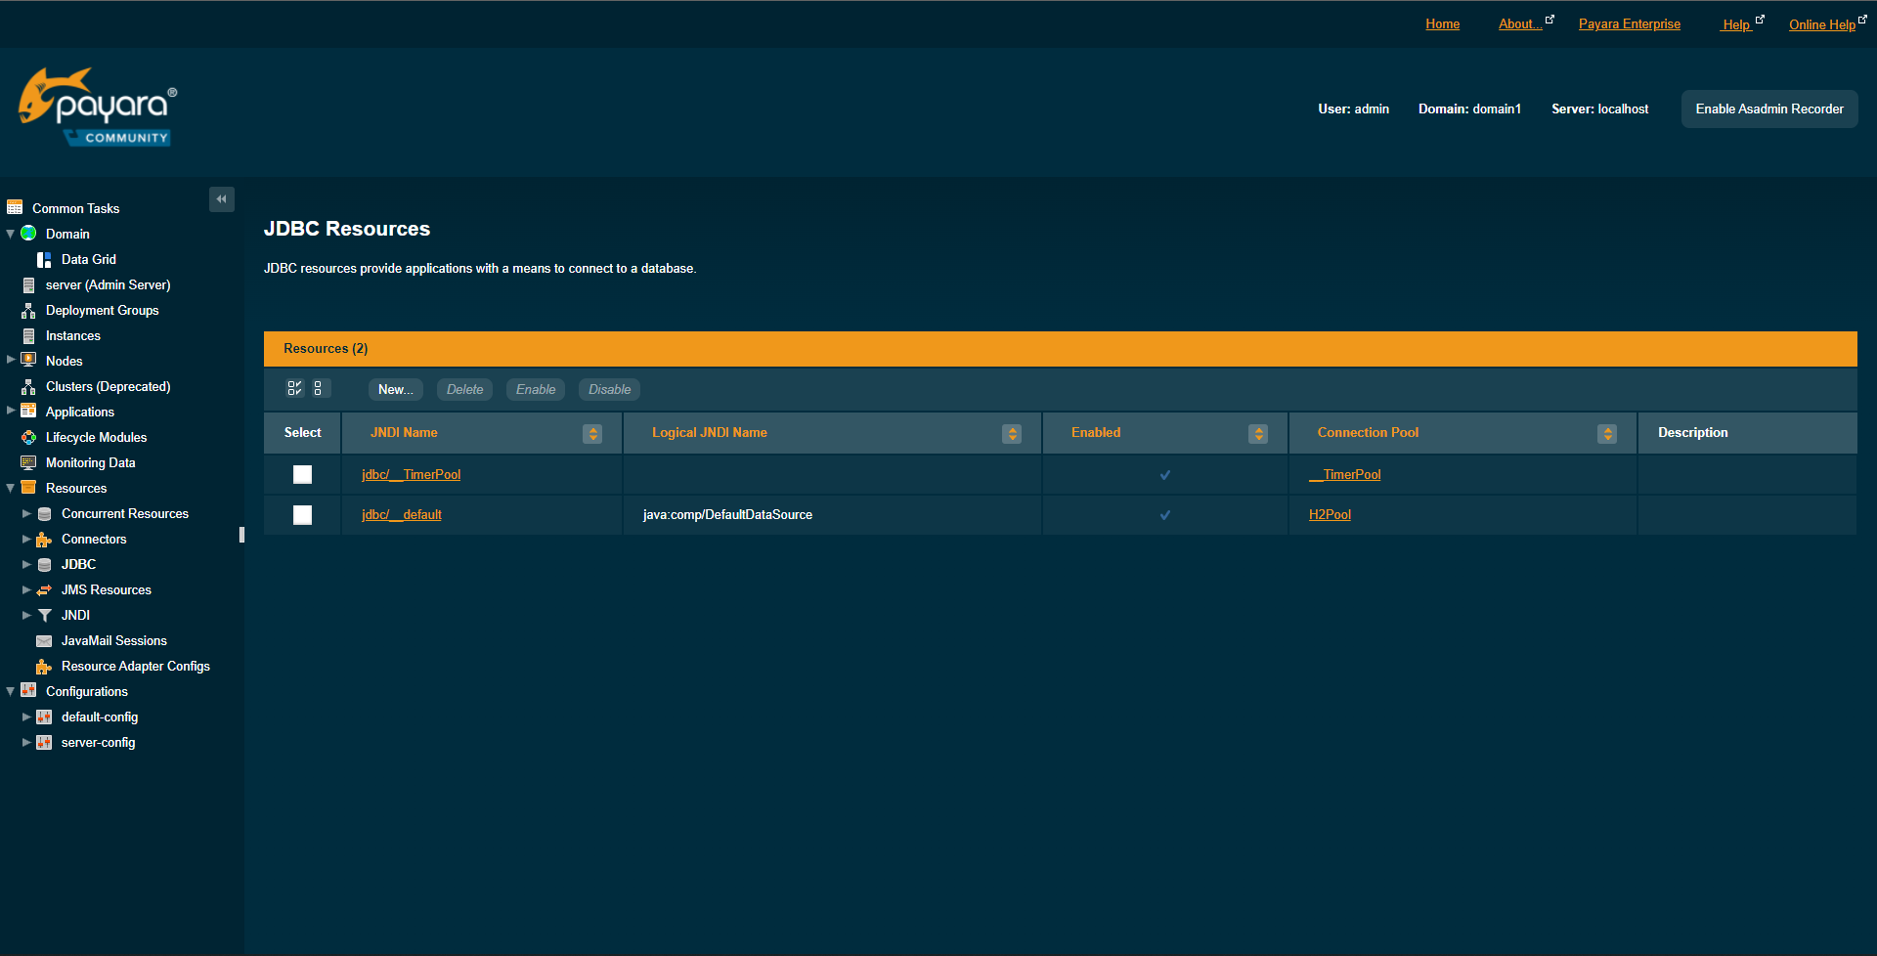Screen dimensions: 1877x956
Task: Check the checkbox for jdbc/__default row
Action: (302, 514)
